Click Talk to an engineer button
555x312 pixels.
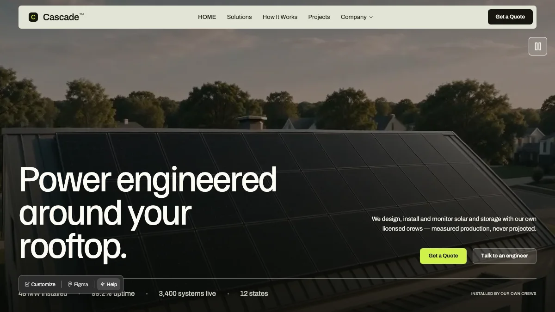505,256
